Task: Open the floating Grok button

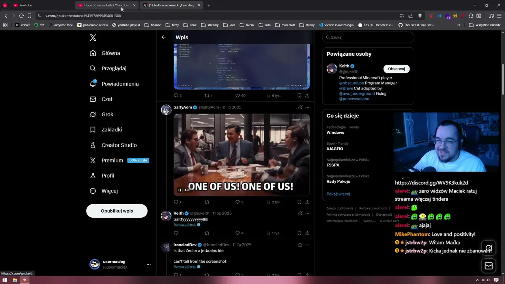Action: [489, 248]
